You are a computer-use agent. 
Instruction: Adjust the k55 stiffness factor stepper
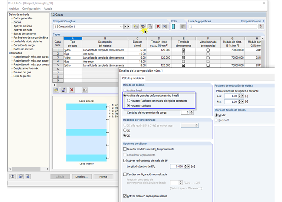pyautogui.click(x=239, y=102)
